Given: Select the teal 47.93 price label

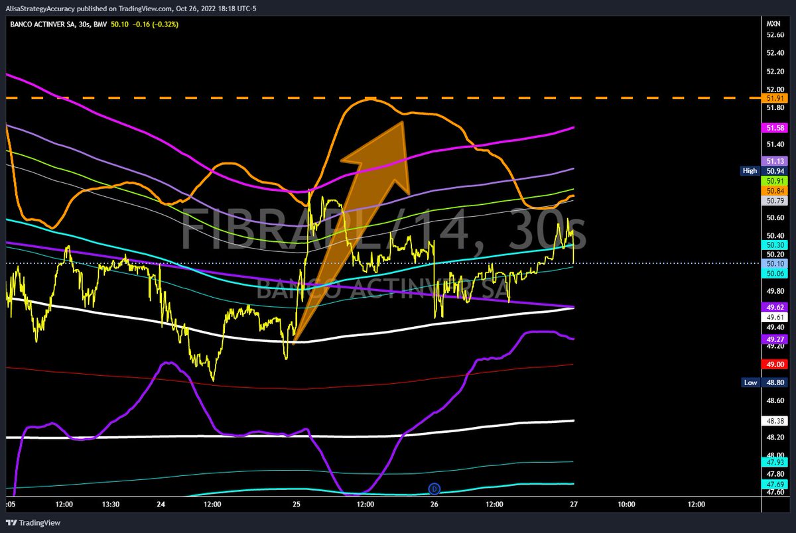Looking at the screenshot, I should tap(775, 462).
